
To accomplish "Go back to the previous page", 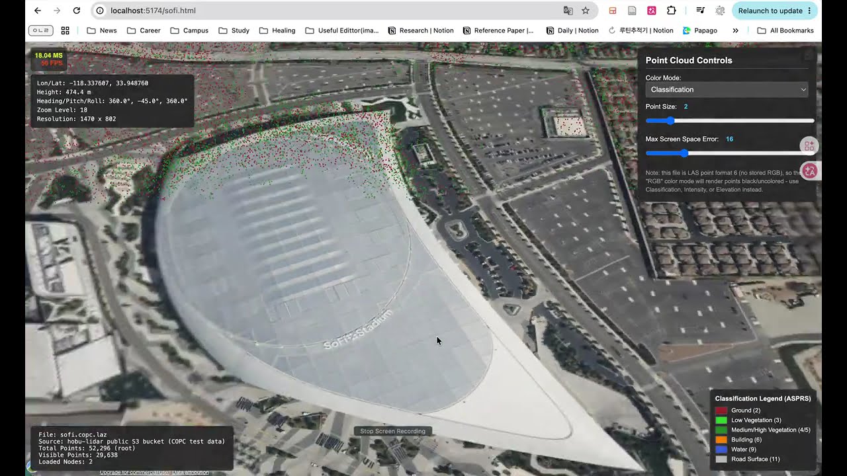I will (x=38, y=11).
